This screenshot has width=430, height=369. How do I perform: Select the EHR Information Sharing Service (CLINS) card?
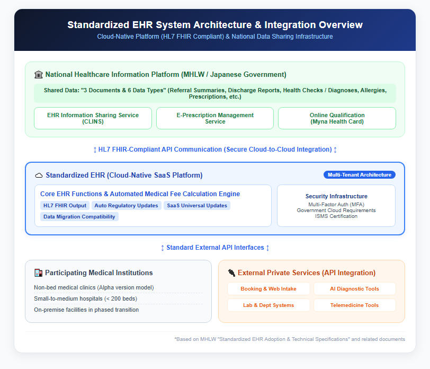pyautogui.click(x=93, y=118)
